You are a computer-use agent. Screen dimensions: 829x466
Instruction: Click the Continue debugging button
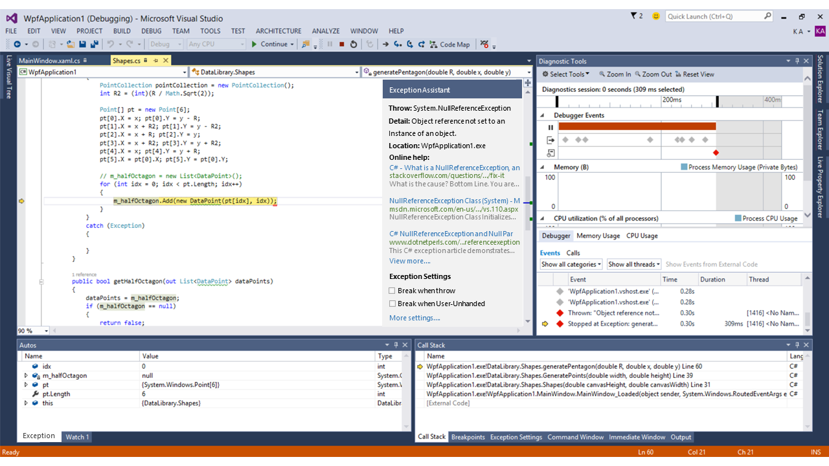click(269, 44)
